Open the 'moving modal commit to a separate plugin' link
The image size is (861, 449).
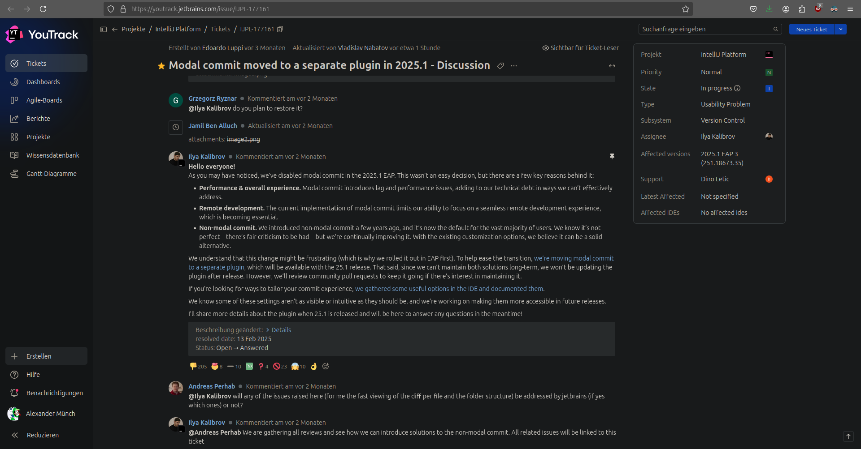[401, 263]
